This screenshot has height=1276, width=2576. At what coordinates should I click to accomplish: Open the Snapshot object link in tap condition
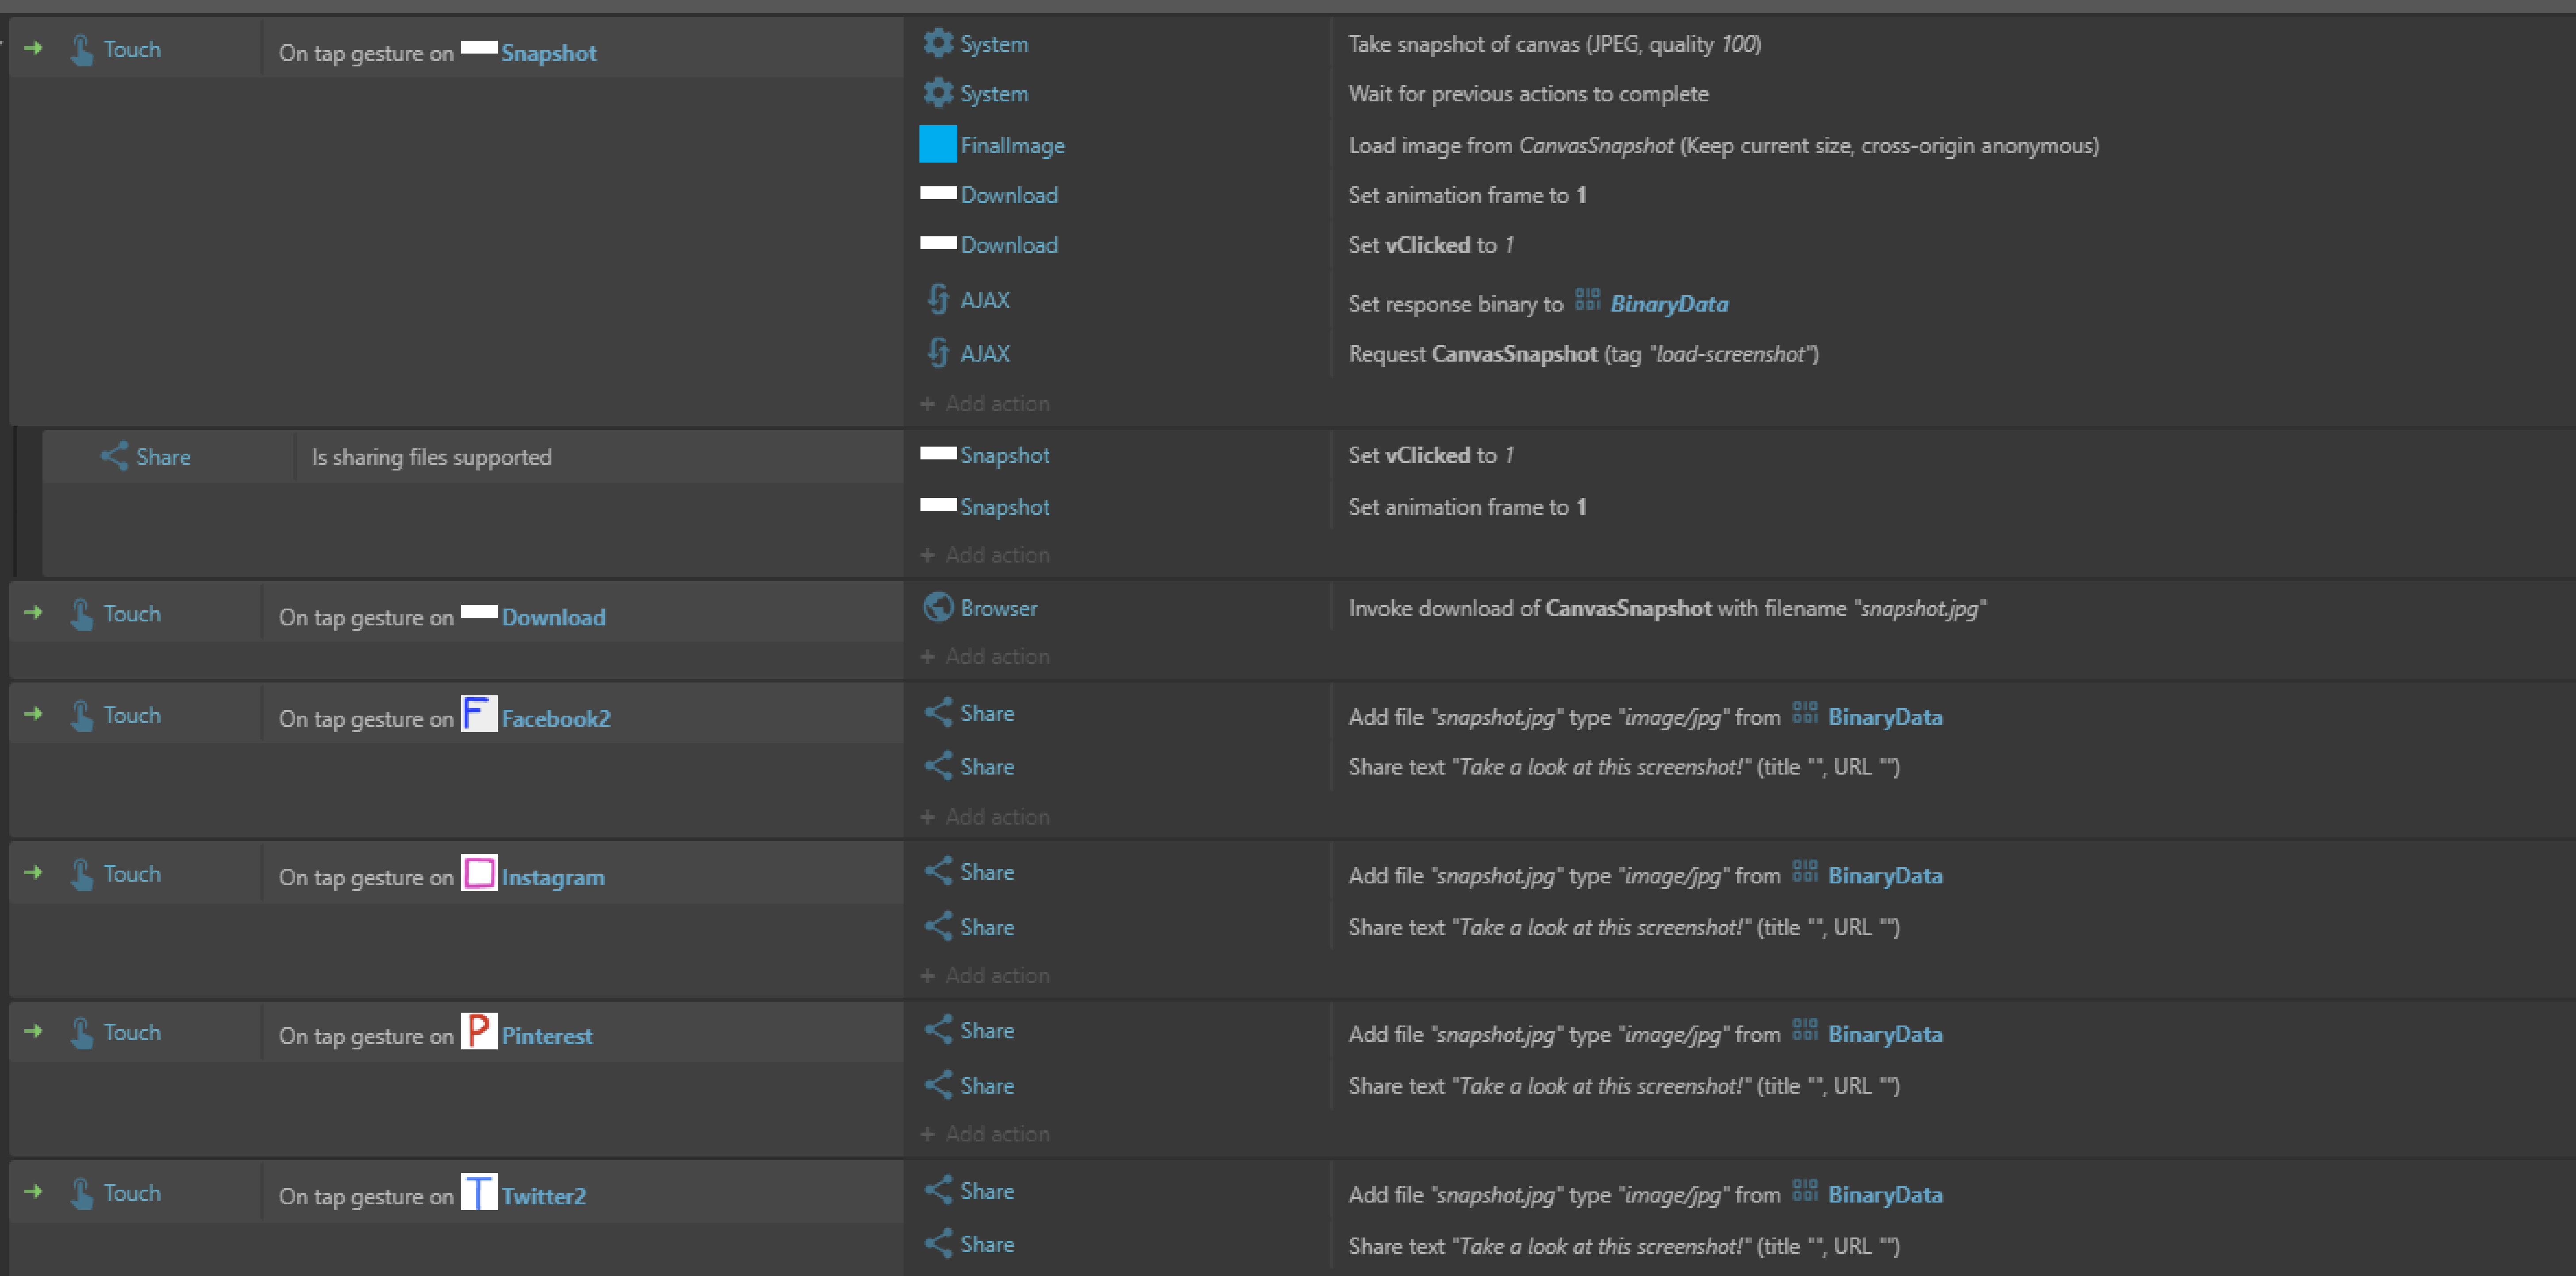549,53
